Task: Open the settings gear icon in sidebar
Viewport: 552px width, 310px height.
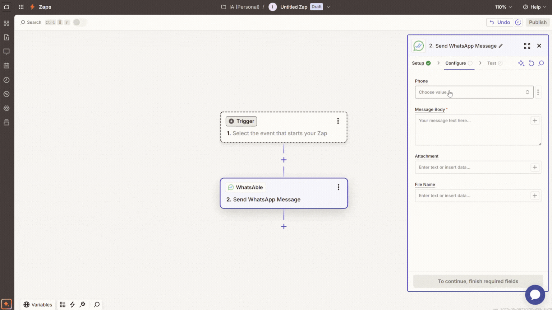Action: click(6, 108)
